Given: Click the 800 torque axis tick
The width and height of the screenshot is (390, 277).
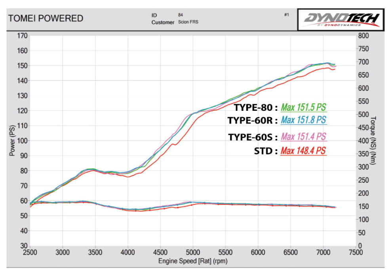Looking at the screenshot, I should (x=363, y=36).
